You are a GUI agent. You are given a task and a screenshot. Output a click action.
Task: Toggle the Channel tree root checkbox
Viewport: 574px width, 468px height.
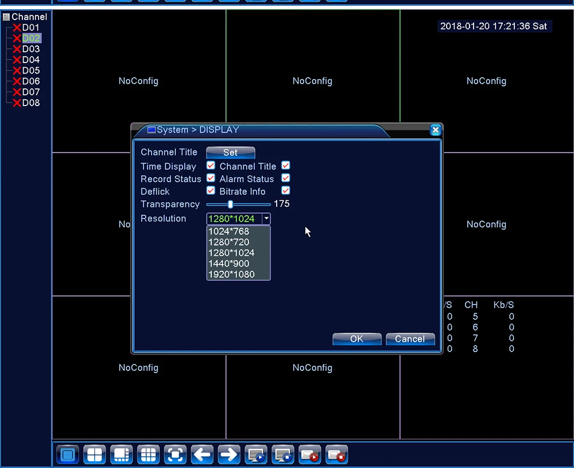(x=6, y=17)
